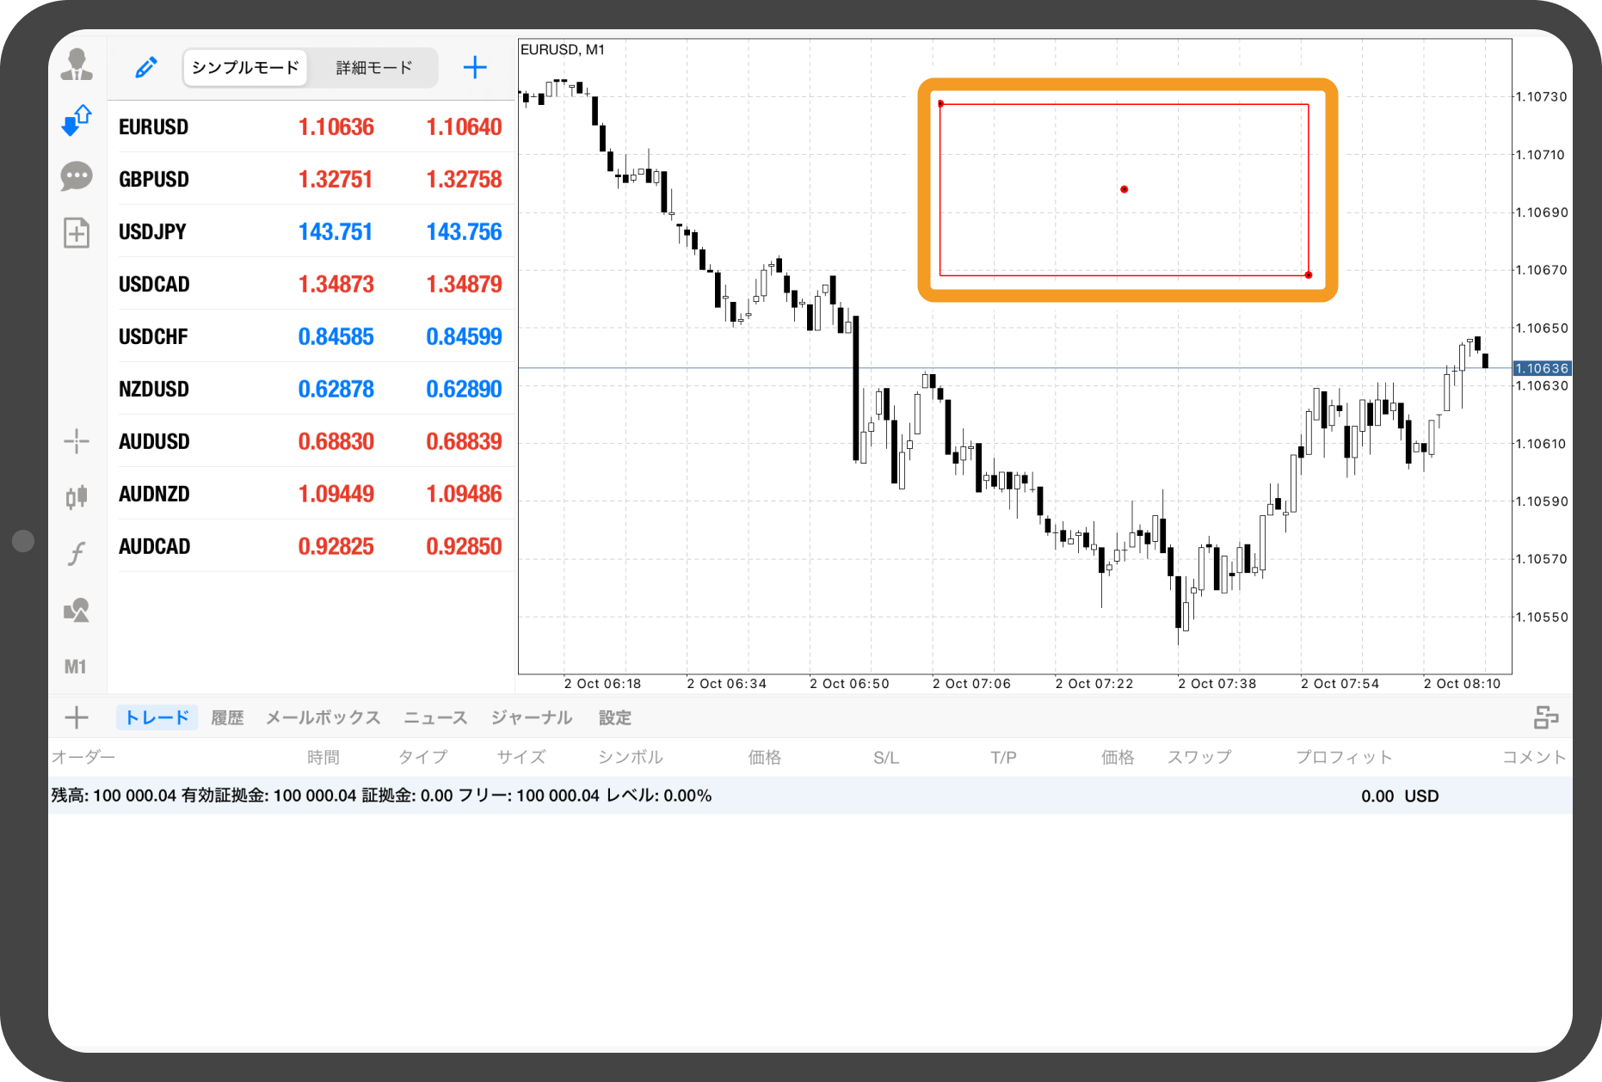Add new order with bottom-panel plus icon
Image resolution: width=1602 pixels, height=1082 pixels.
[x=77, y=717]
